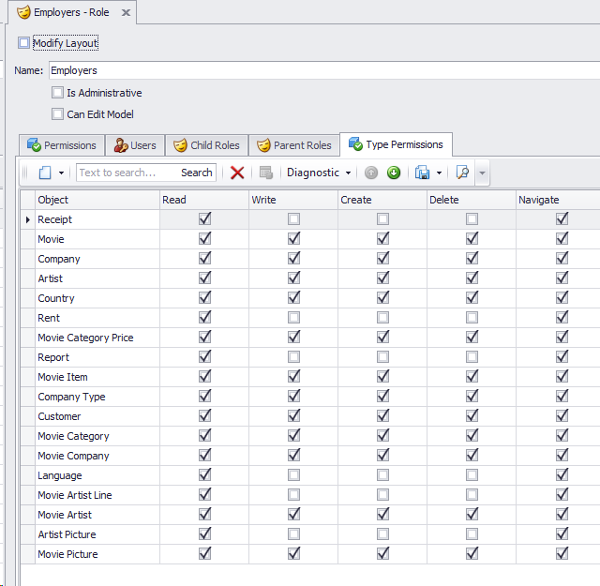Click the Save/export disk icon
This screenshot has height=586, width=600.
point(423,173)
